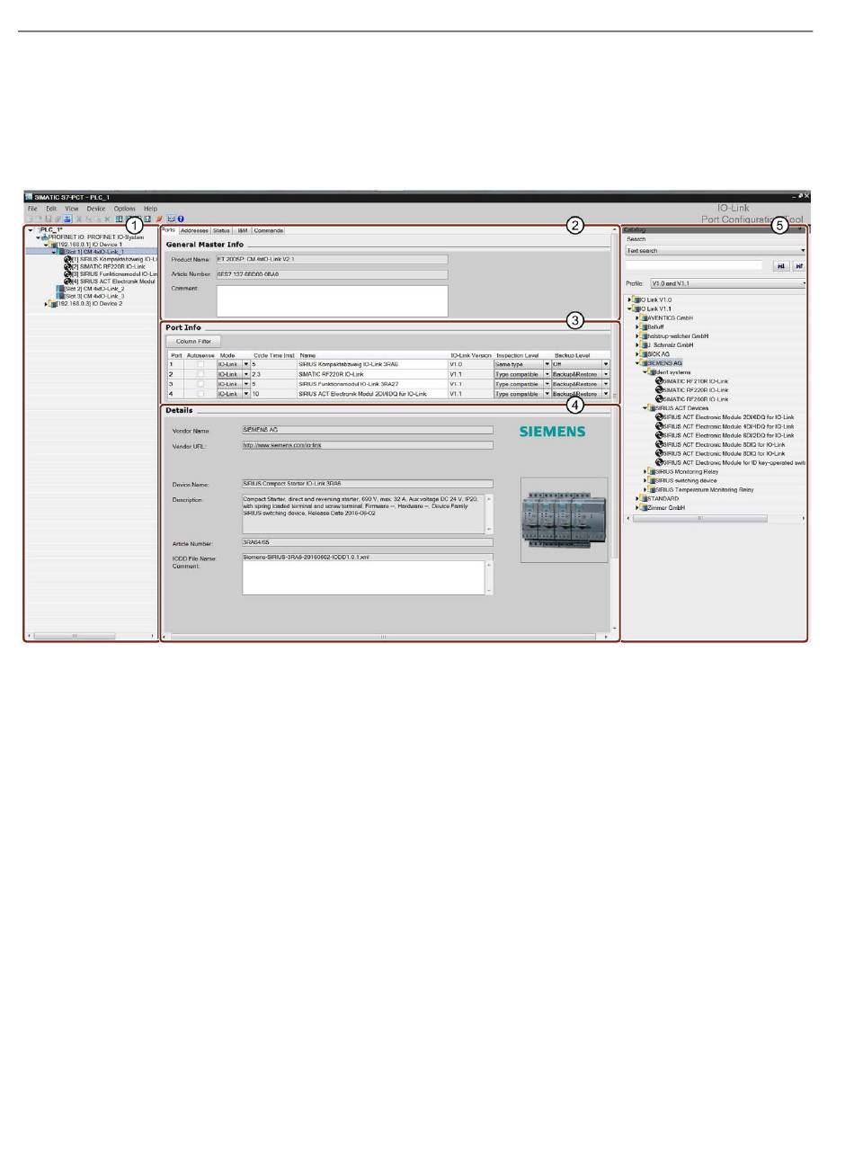
Task: Select [192.168.0.1] IO Device 1 in tree
Action: pyautogui.click(x=90, y=245)
